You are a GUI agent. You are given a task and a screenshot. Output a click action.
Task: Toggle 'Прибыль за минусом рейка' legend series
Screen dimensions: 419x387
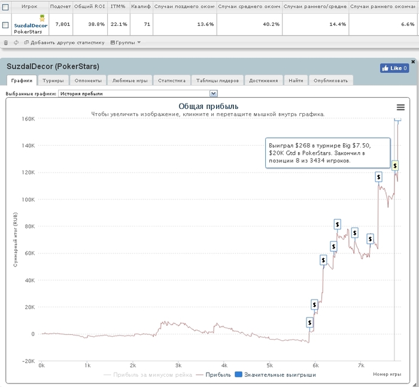click(148, 375)
